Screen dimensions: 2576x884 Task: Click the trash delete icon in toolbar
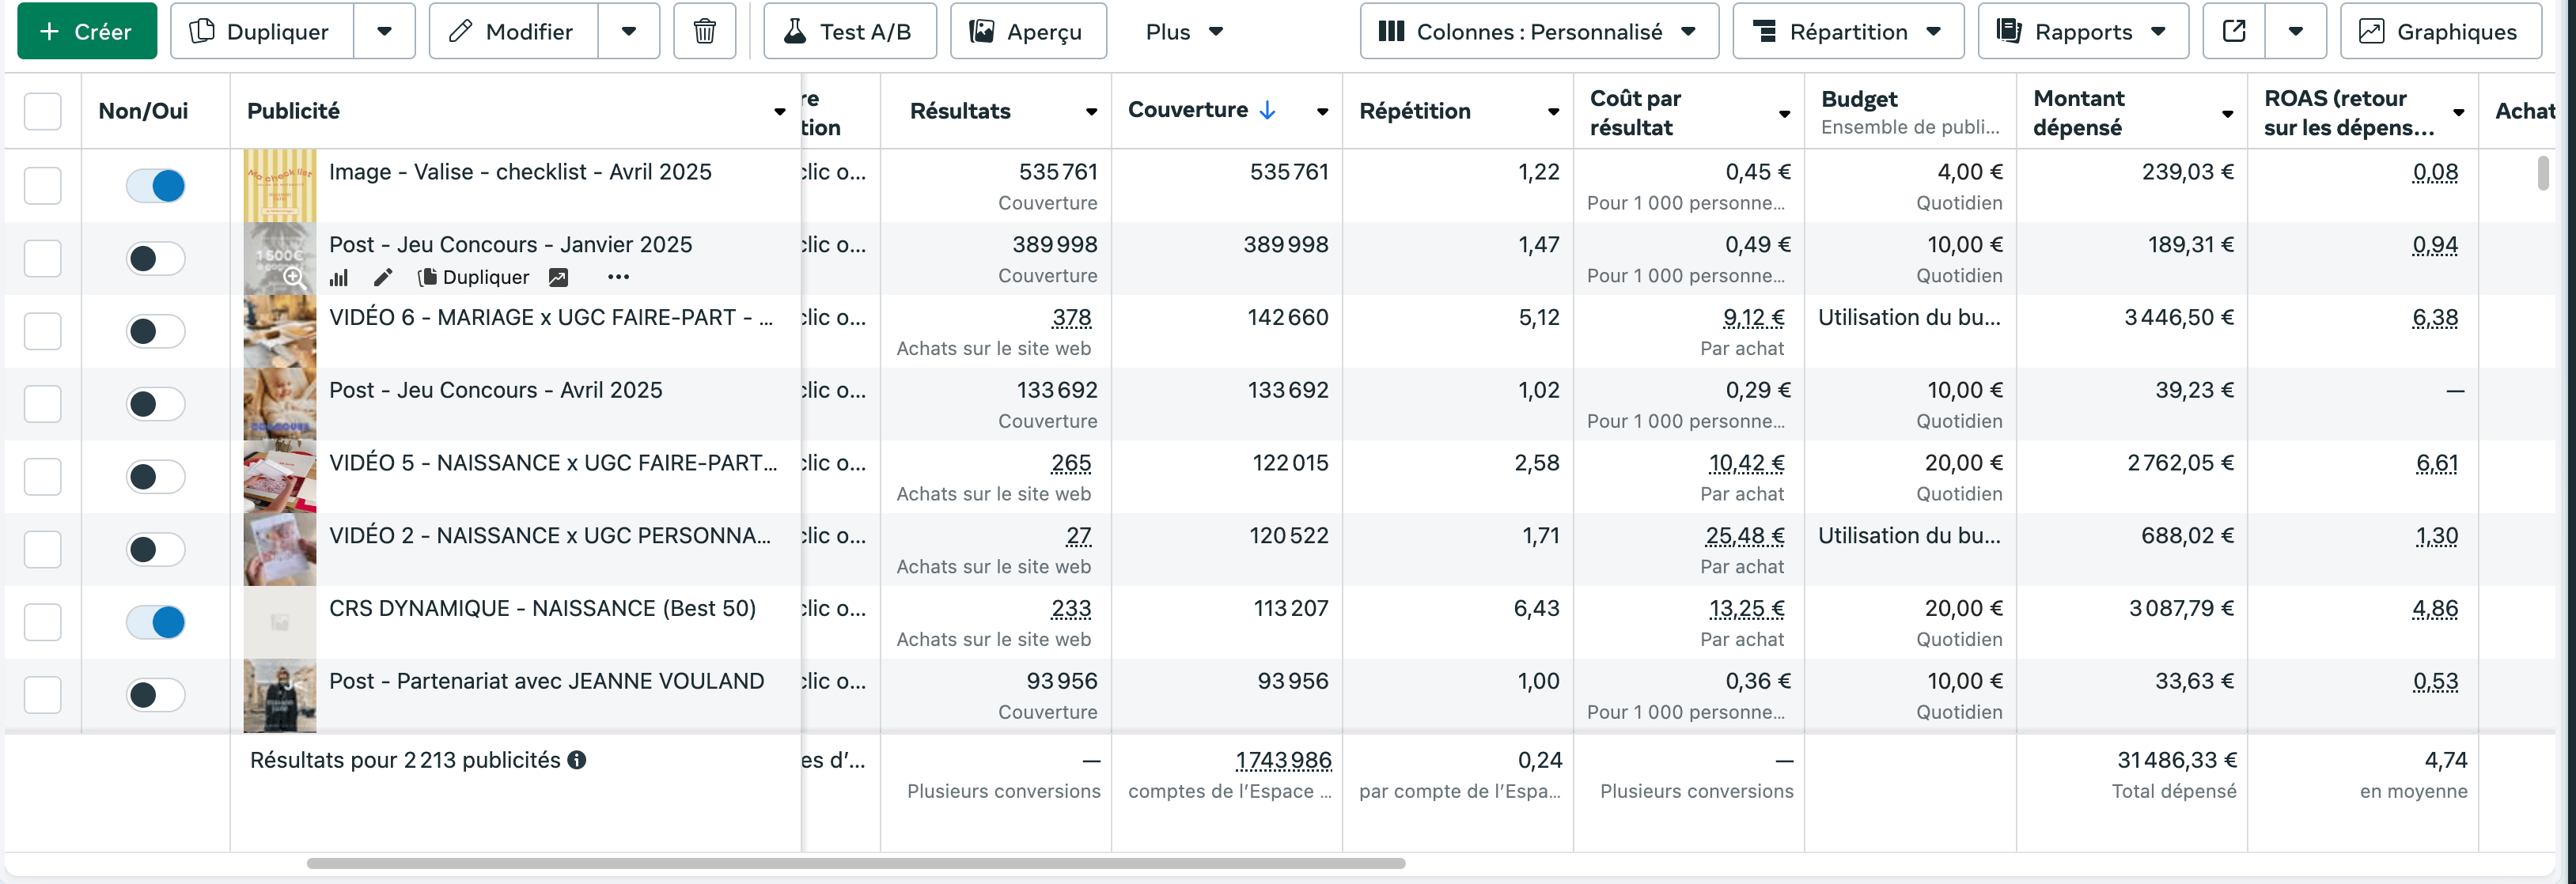click(704, 32)
